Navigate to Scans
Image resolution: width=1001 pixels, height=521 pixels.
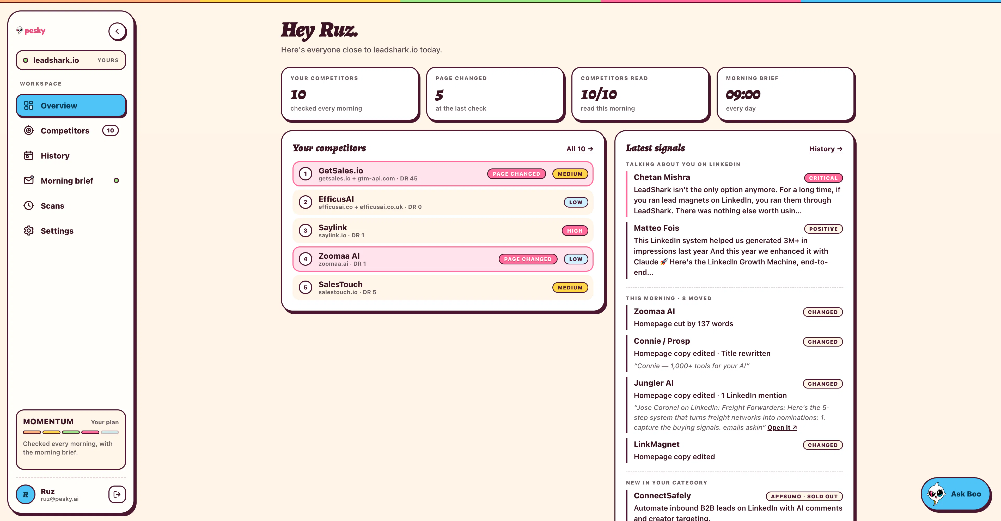71,206
